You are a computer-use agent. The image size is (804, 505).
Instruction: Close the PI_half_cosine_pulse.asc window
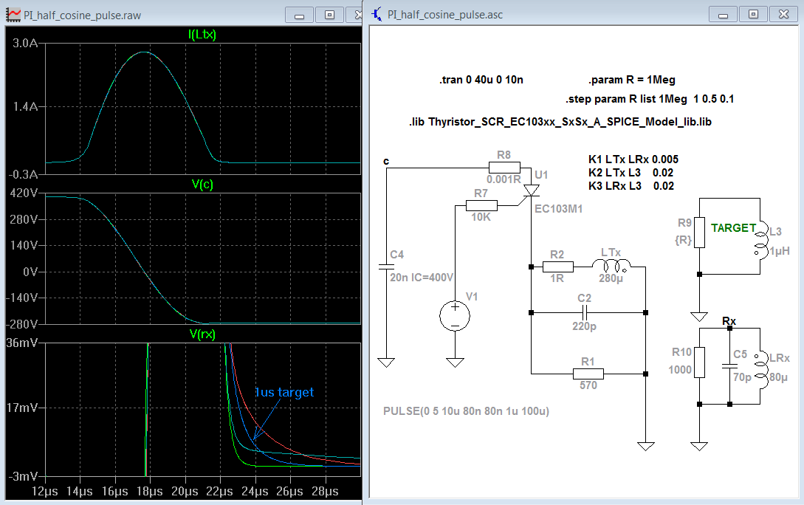point(783,14)
